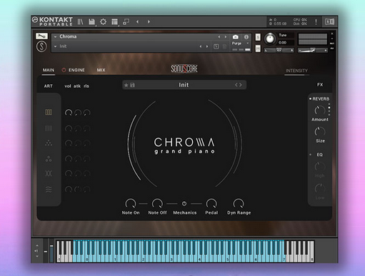The image size is (365, 276).
Task: Click the Reverb Amount knob
Action: pyautogui.click(x=320, y=111)
